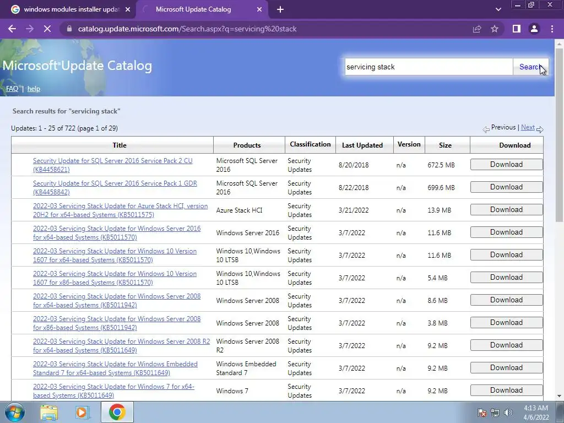Download the Windows Server 2016 update
Image resolution: width=564 pixels, height=423 pixels.
pyautogui.click(x=507, y=232)
